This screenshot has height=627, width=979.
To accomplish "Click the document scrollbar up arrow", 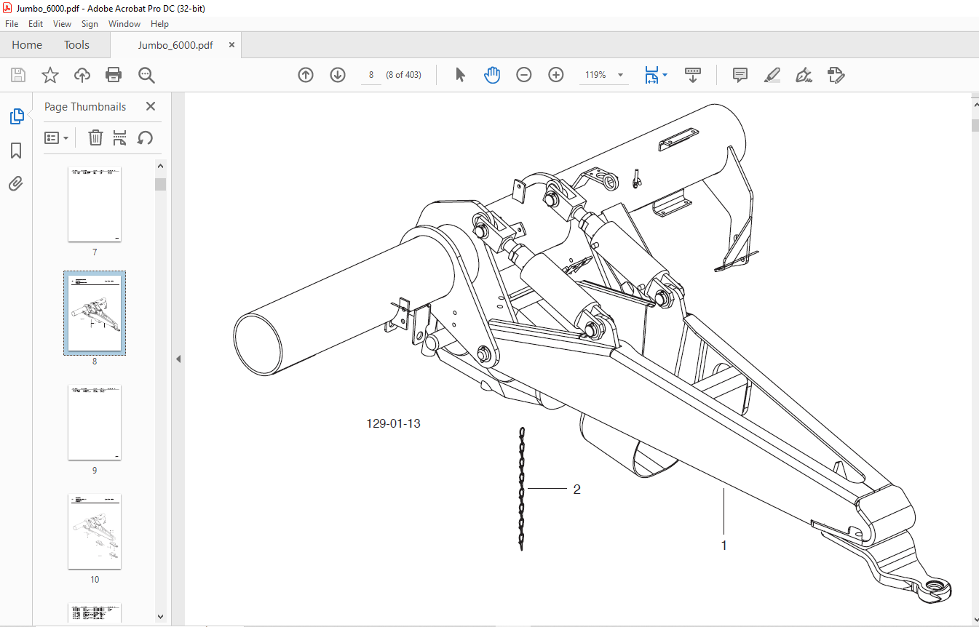I will 975,104.
